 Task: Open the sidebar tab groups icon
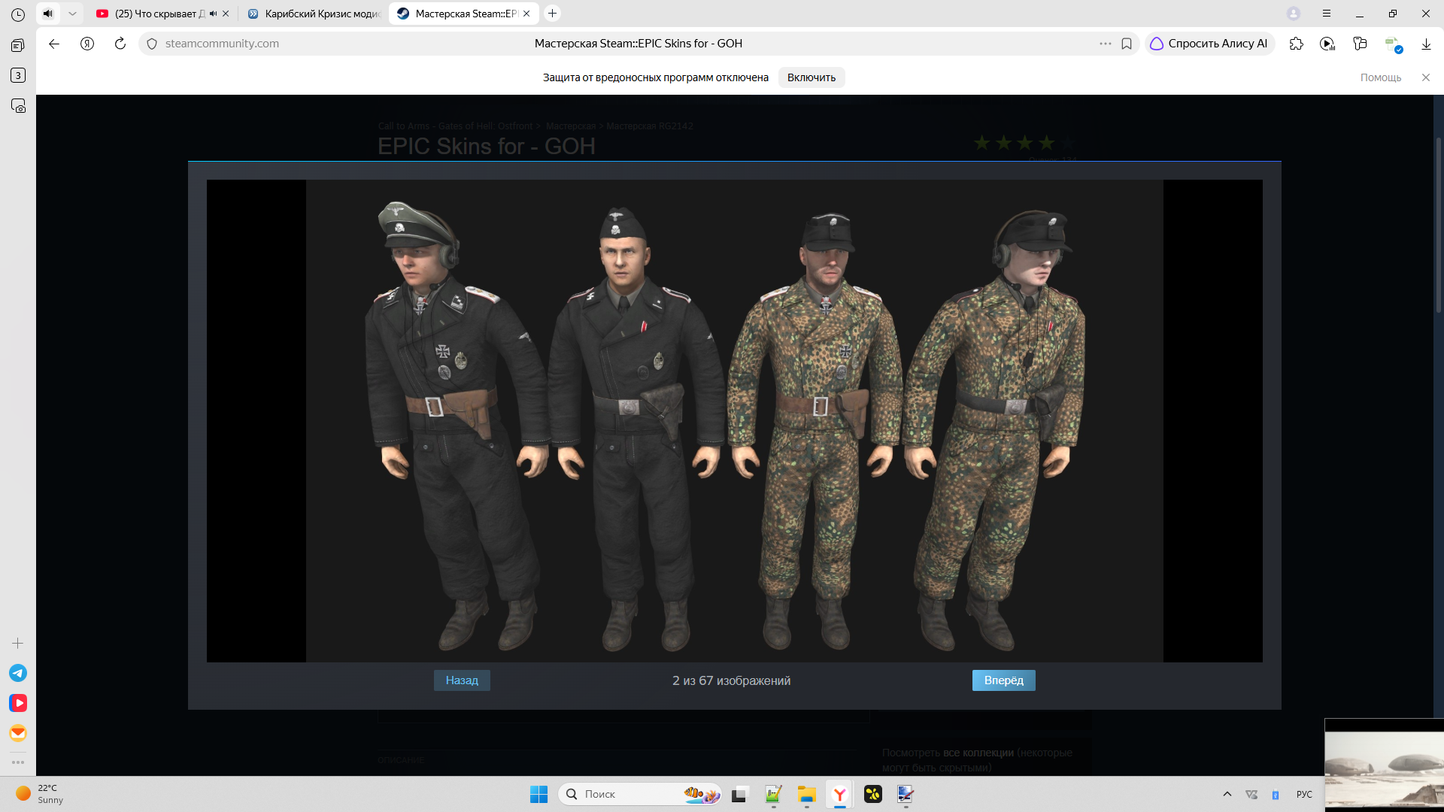pos(18,45)
